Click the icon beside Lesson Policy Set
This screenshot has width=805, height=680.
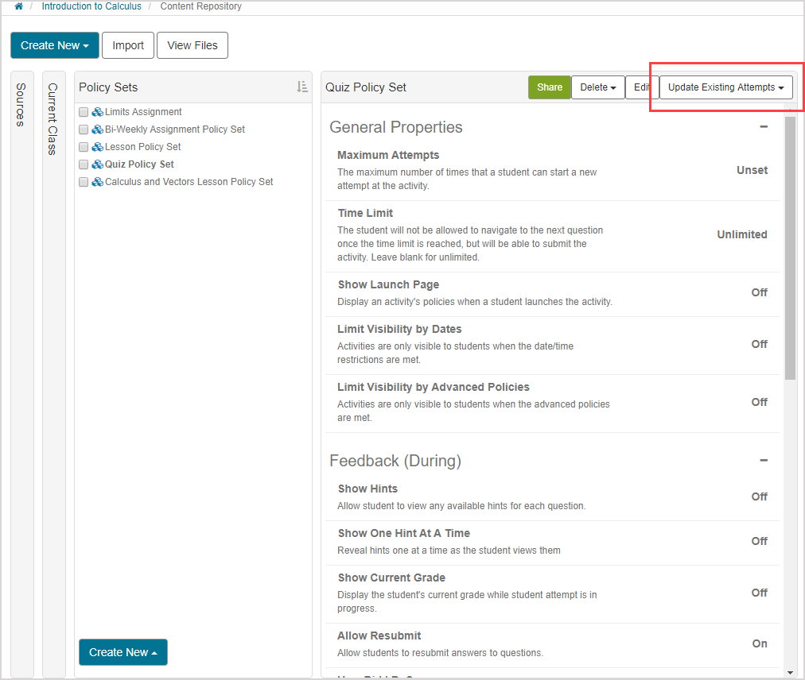tap(97, 147)
